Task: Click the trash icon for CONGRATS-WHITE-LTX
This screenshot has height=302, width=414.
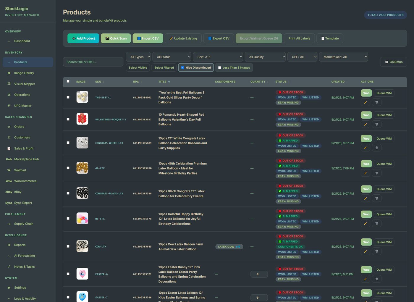Action: (376, 148)
